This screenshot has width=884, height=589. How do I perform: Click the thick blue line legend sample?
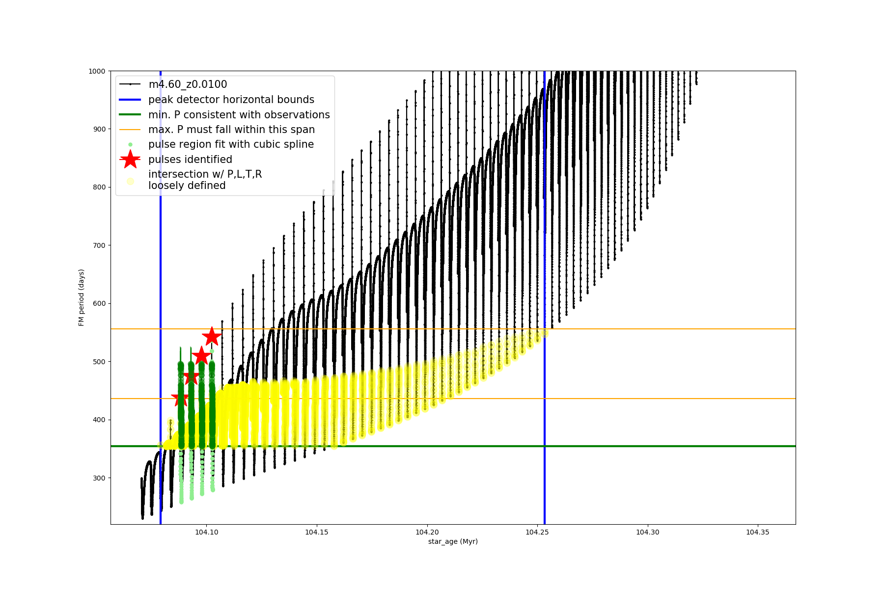[130, 100]
